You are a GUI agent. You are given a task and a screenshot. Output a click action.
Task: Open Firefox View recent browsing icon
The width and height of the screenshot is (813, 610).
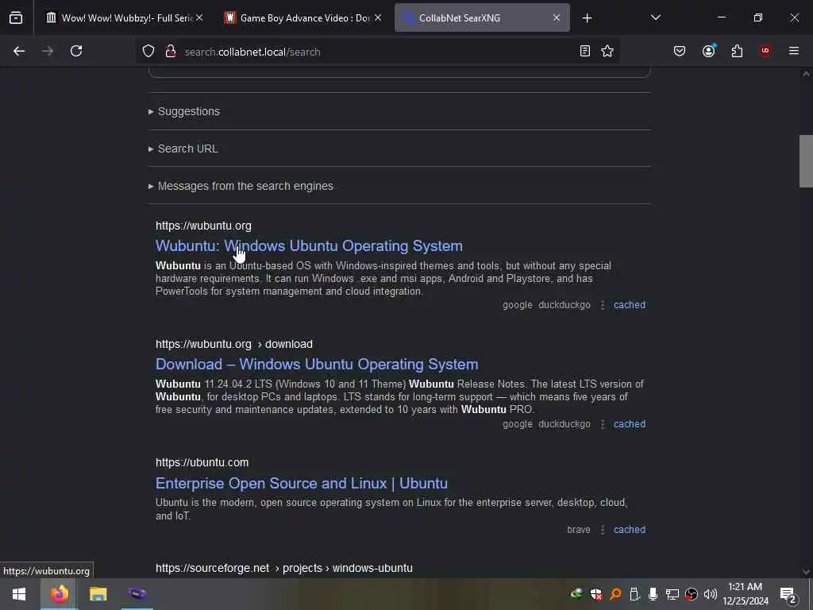16,18
